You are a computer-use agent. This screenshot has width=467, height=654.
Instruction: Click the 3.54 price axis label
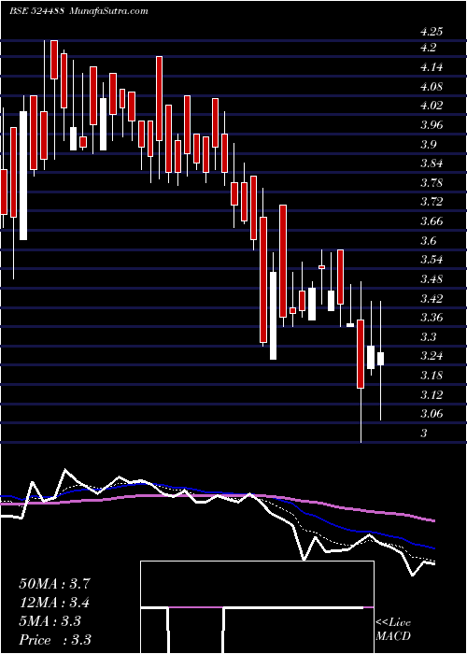pos(432,260)
